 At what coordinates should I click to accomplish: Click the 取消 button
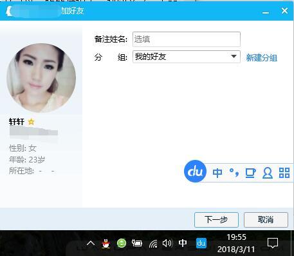[266, 220]
